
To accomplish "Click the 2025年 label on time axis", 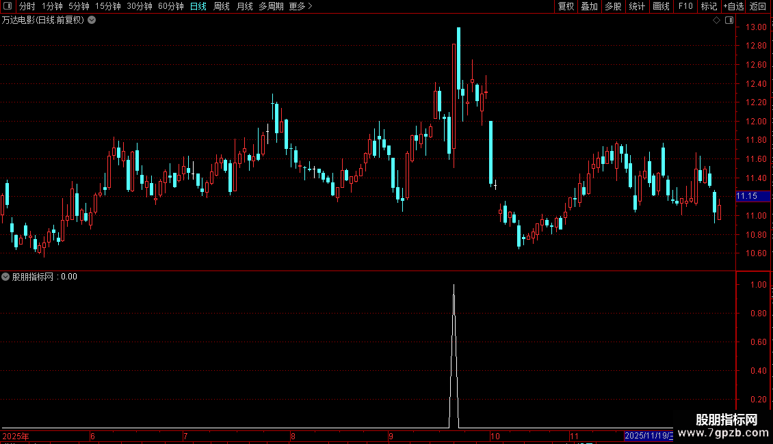I will (x=16, y=436).
